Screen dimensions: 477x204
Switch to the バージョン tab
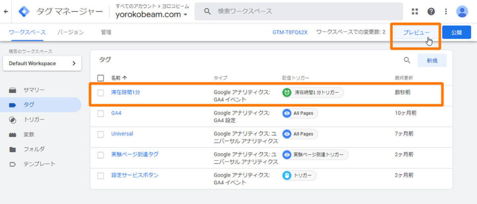(x=71, y=32)
